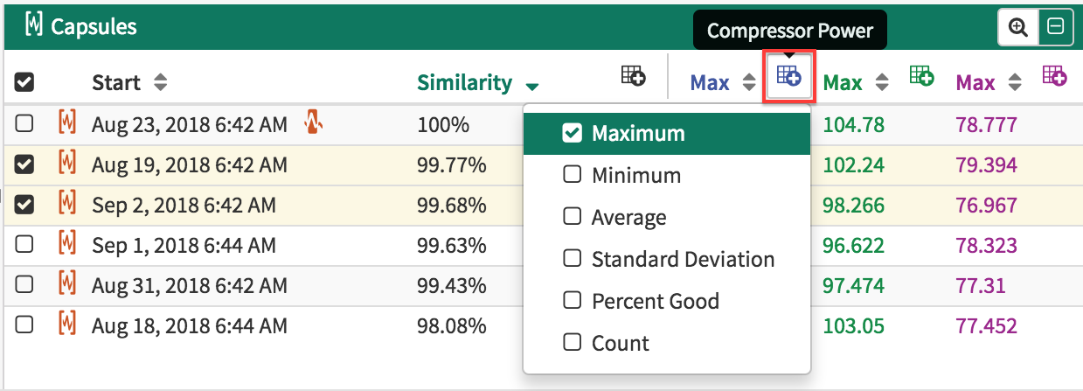Sort by Similarity using the green dropdown arrow

(532, 86)
